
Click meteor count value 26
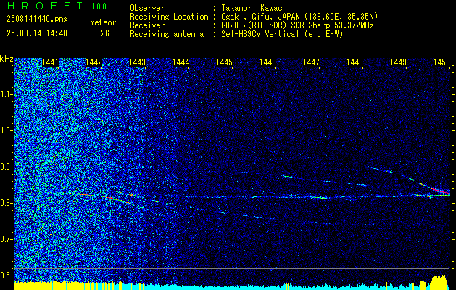(105, 33)
